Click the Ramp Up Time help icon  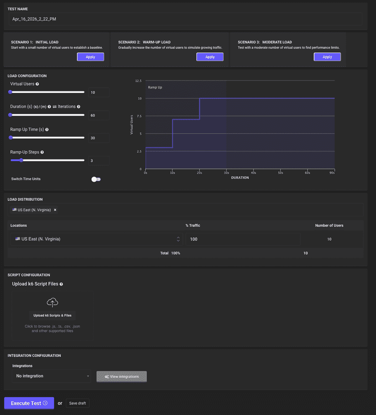tap(47, 130)
